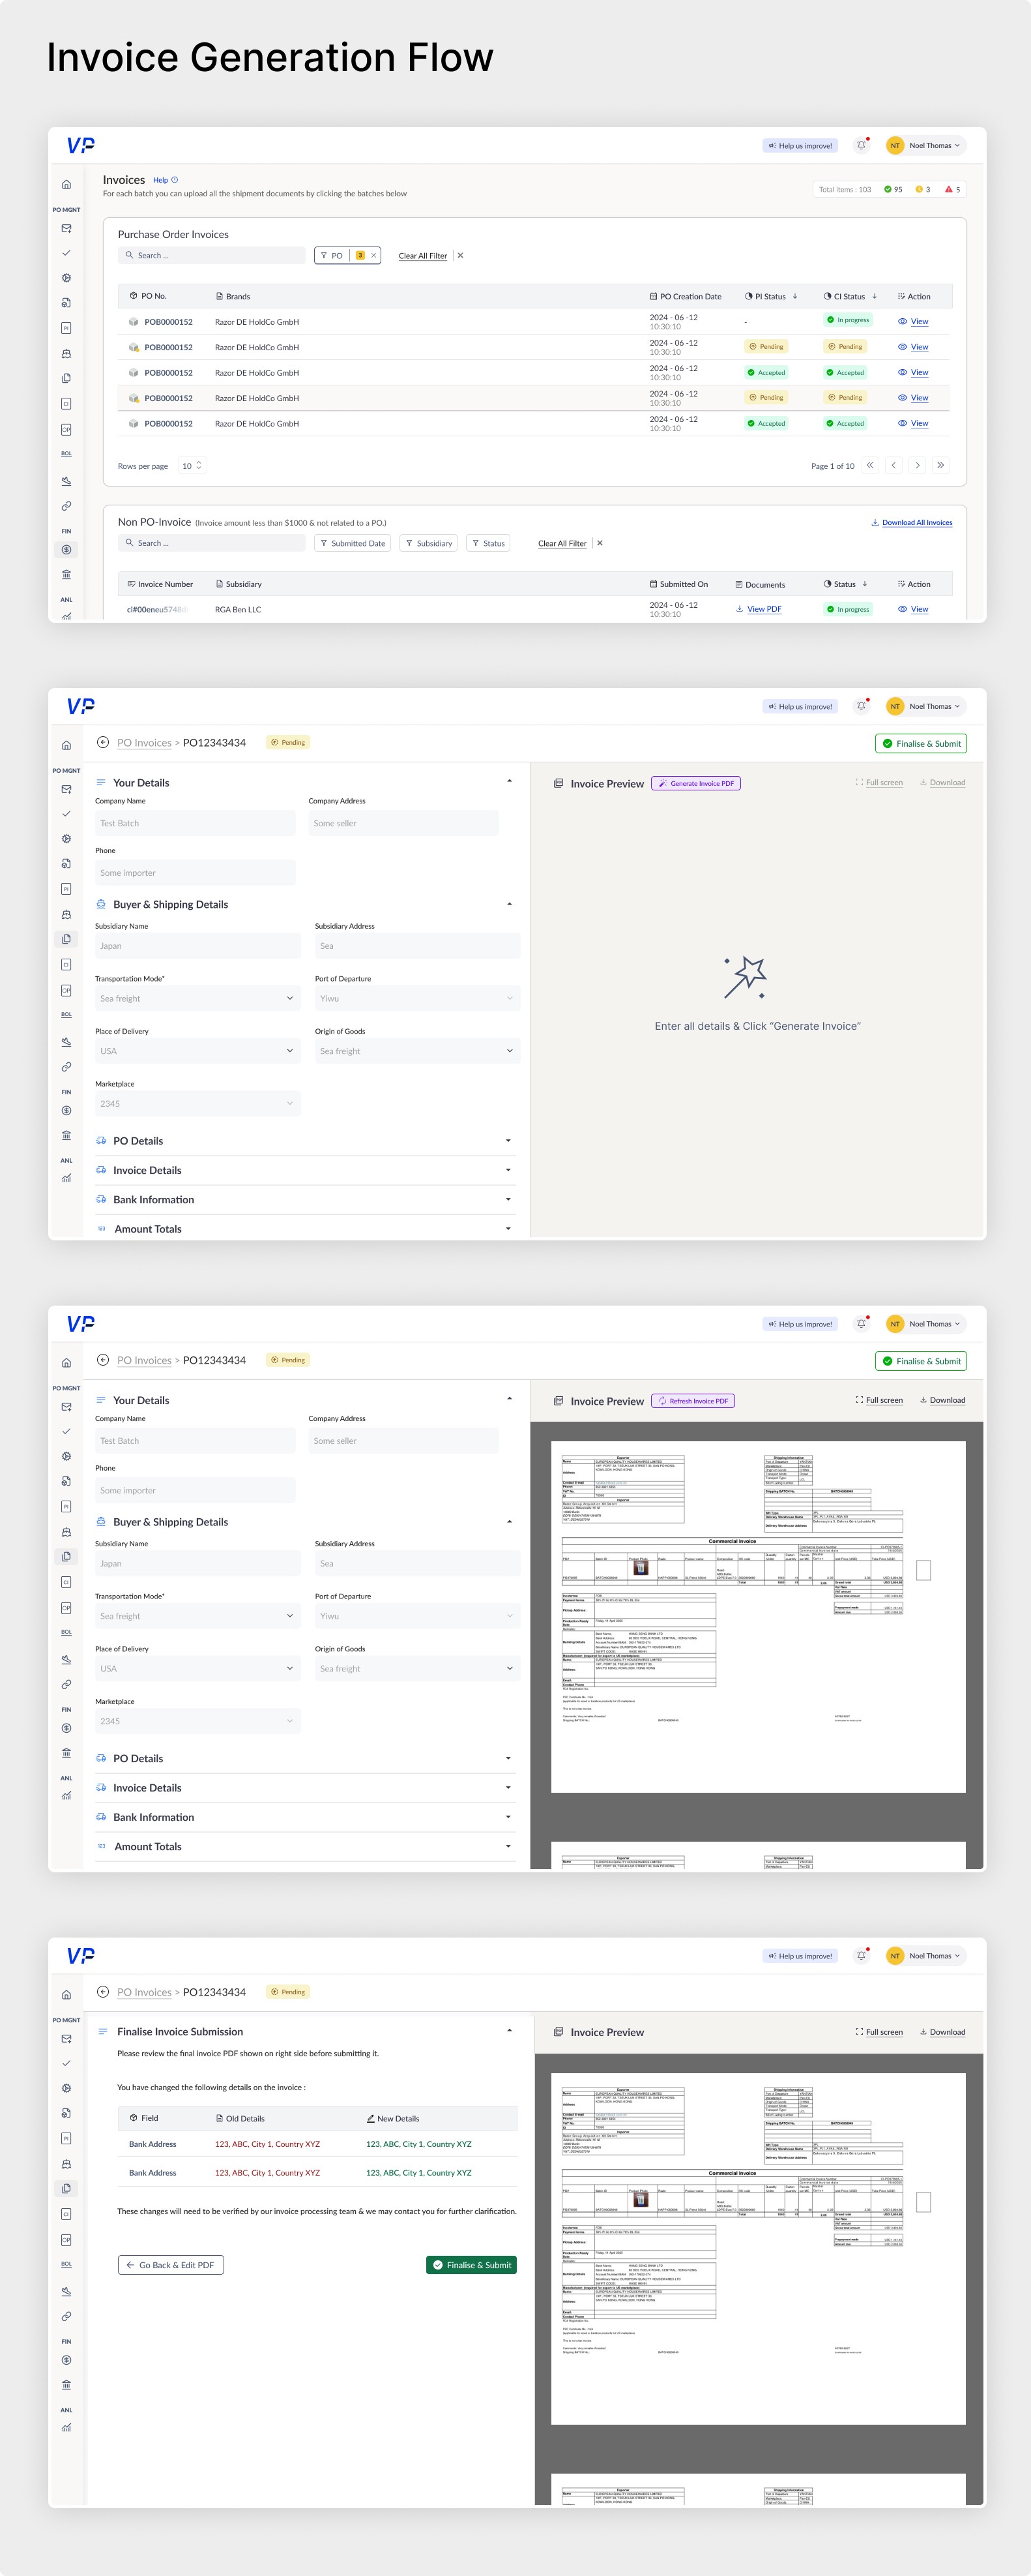Jump to last page of PO invoices
This screenshot has width=1031, height=2576.
click(940, 465)
